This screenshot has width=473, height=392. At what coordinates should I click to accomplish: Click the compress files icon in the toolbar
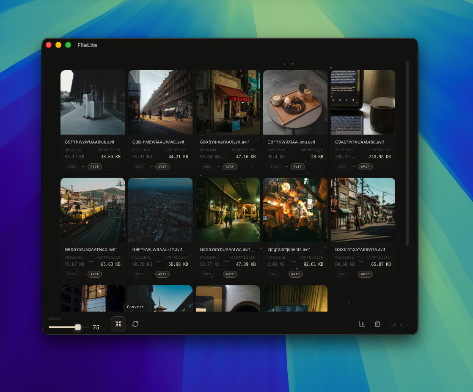[118, 323]
